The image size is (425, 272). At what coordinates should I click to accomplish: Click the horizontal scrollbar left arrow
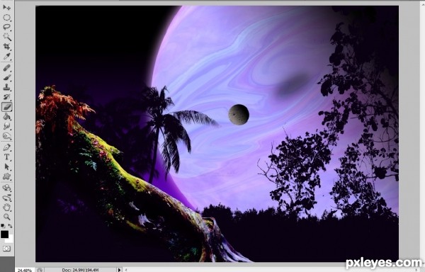pyautogui.click(x=125, y=270)
